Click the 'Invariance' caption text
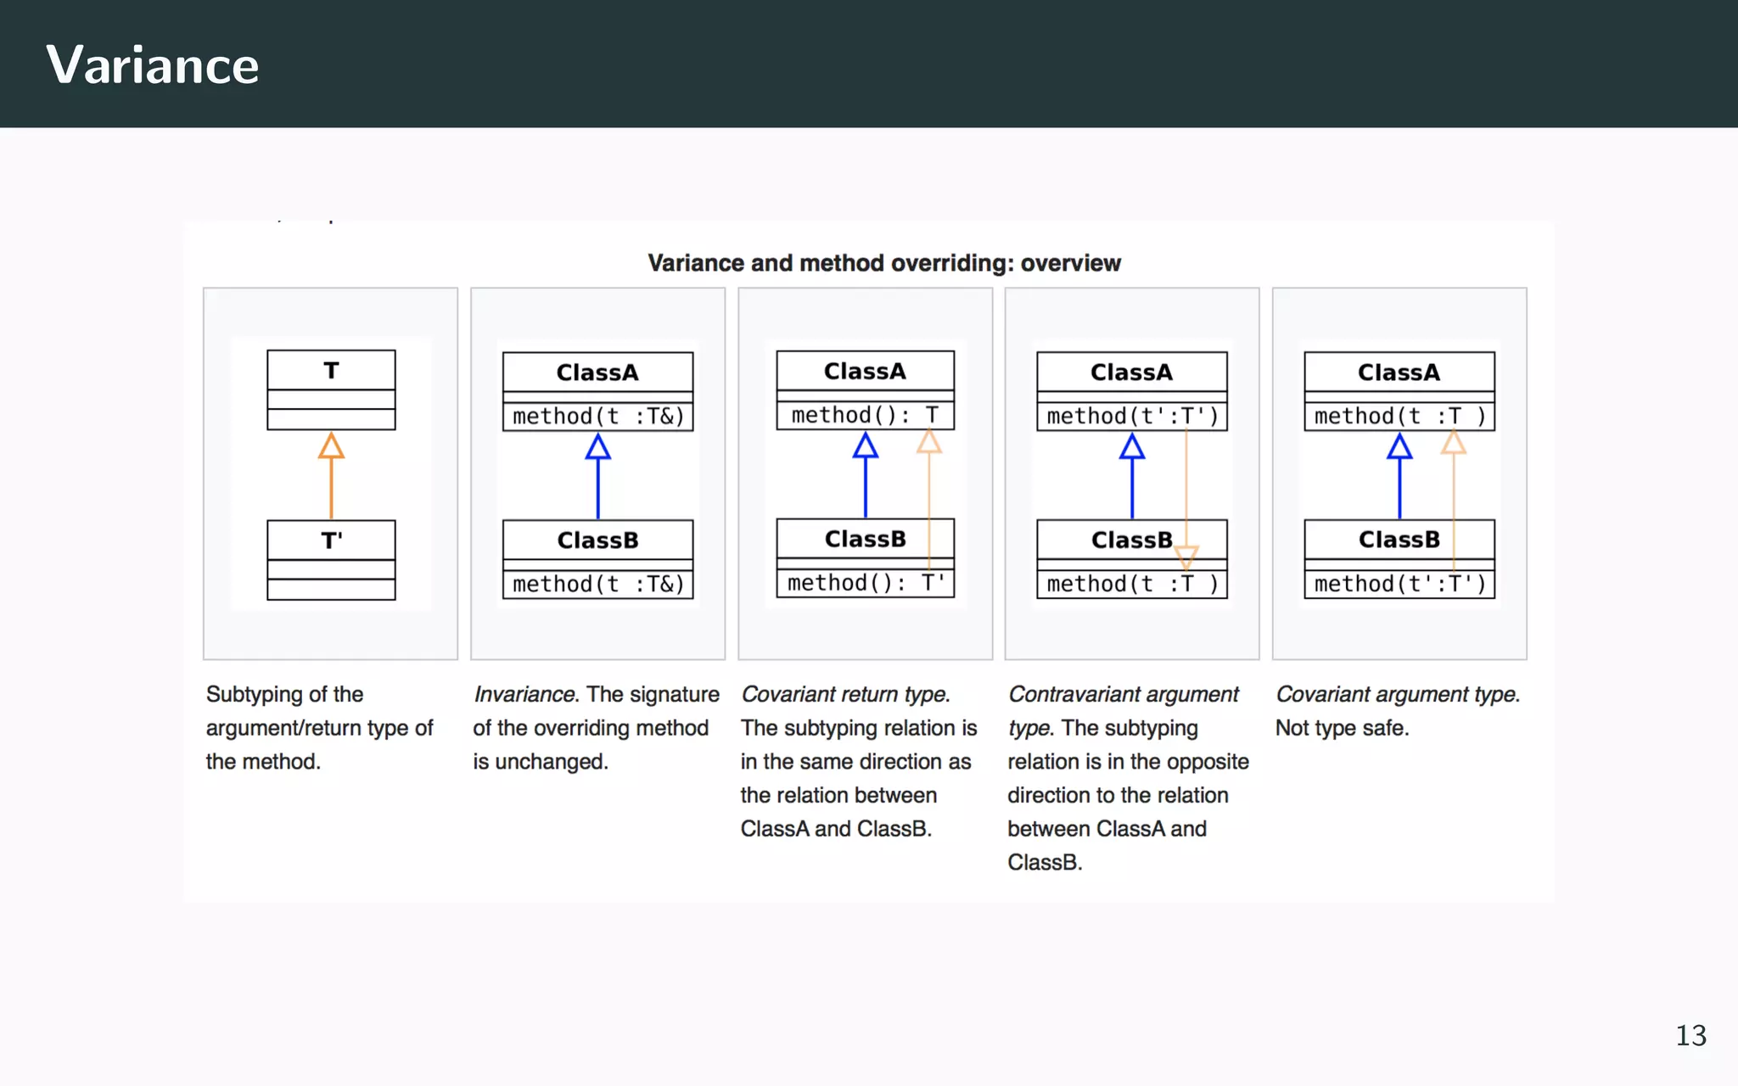 coord(525,694)
